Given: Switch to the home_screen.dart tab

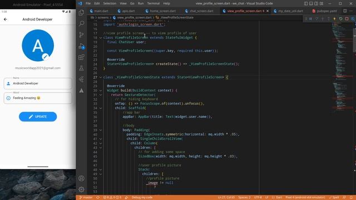Looking at the screenshot, I should tap(161, 11).
